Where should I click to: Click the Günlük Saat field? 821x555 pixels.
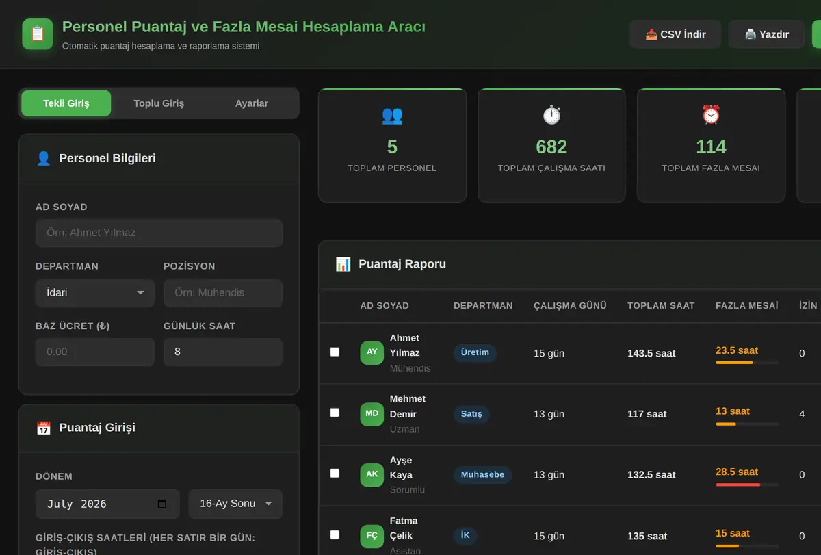pos(223,352)
